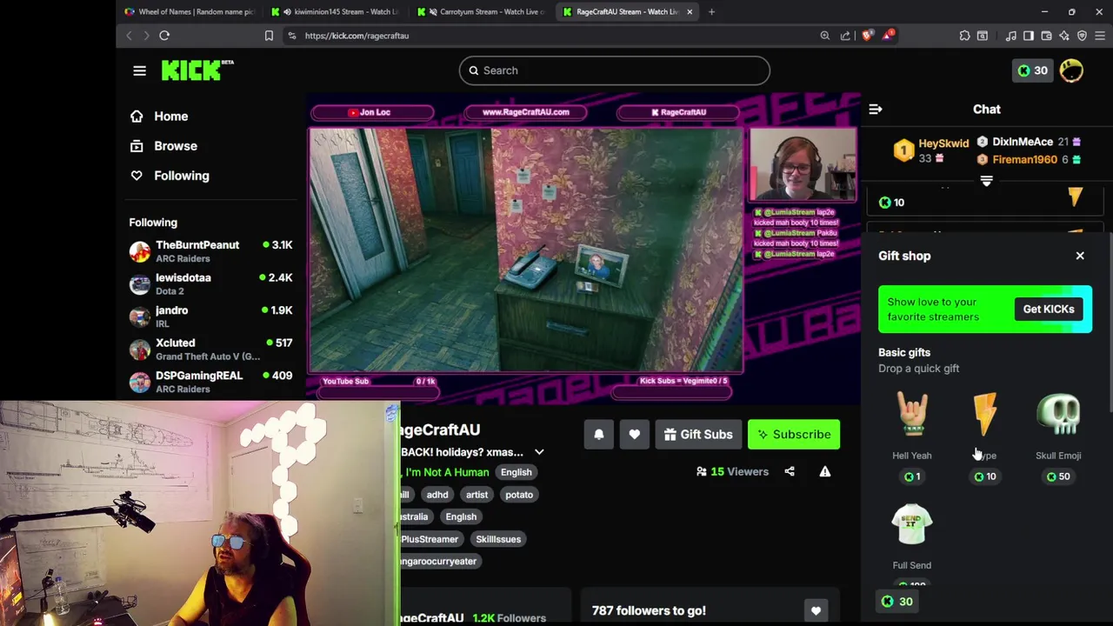This screenshot has width=1113, height=626.
Task: Open the media control music note icon
Action: point(1010,36)
